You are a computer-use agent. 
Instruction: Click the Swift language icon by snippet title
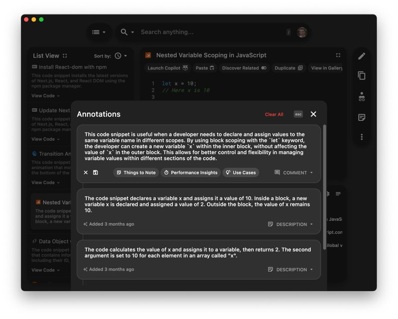[148, 55]
